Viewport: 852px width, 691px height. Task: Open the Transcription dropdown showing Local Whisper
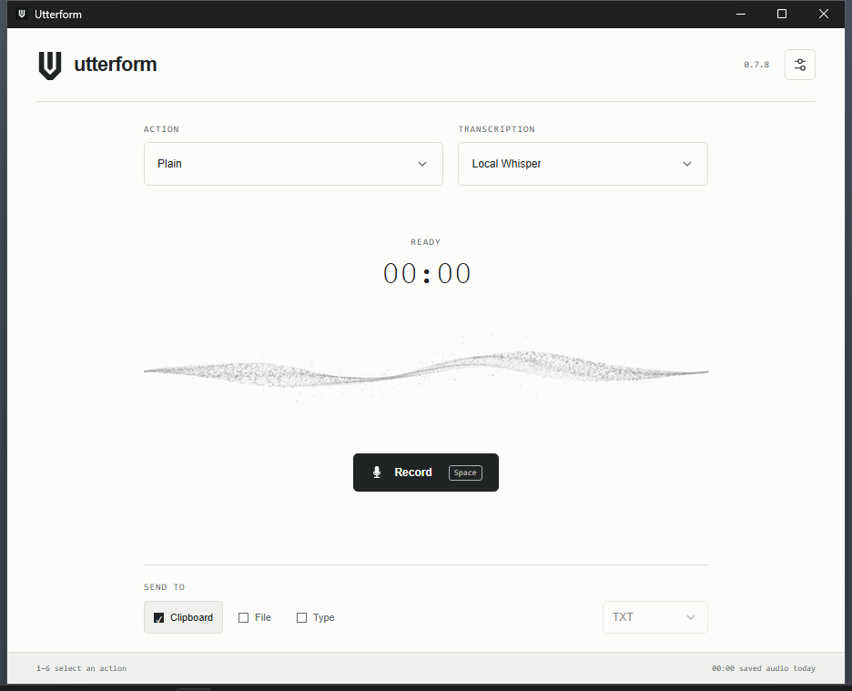(x=583, y=164)
